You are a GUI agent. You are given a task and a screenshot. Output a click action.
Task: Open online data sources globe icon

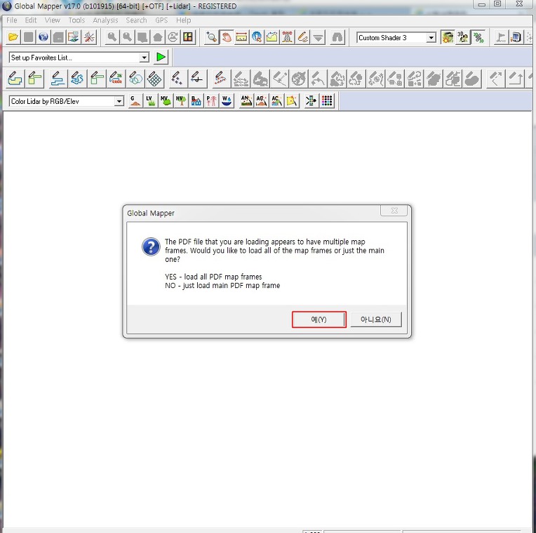[x=43, y=37]
